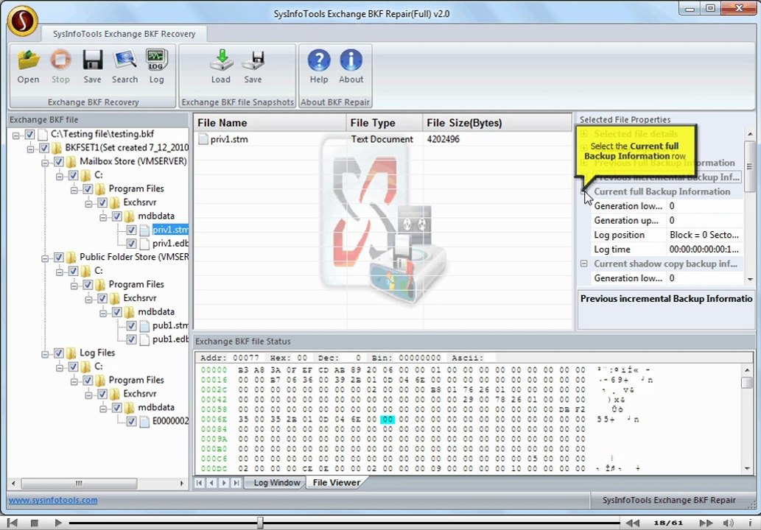Click the video player rewind control
Image resolution: width=761 pixels, height=530 pixels.
coord(632,523)
